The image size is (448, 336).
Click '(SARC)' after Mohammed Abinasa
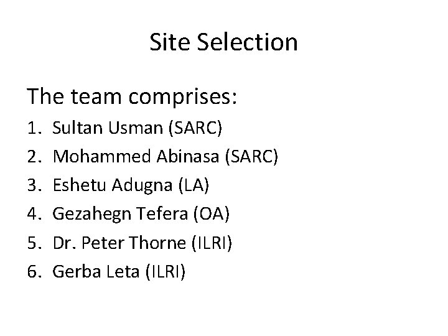(x=251, y=157)
